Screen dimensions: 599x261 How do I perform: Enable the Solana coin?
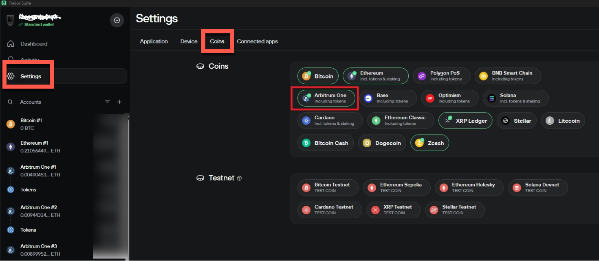pyautogui.click(x=516, y=98)
